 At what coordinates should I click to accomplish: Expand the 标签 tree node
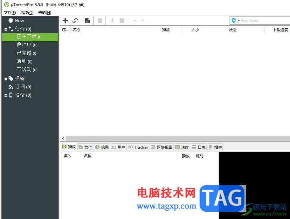[x=6, y=79]
